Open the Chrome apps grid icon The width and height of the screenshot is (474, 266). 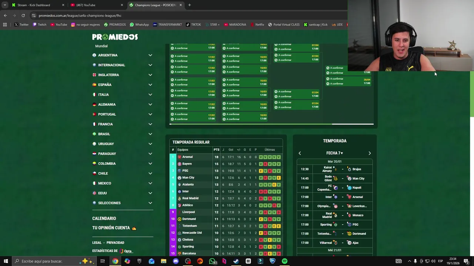click(5, 25)
